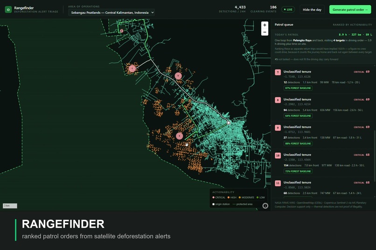
Task: Toggle the Hide the day button
Action: (x=312, y=10)
